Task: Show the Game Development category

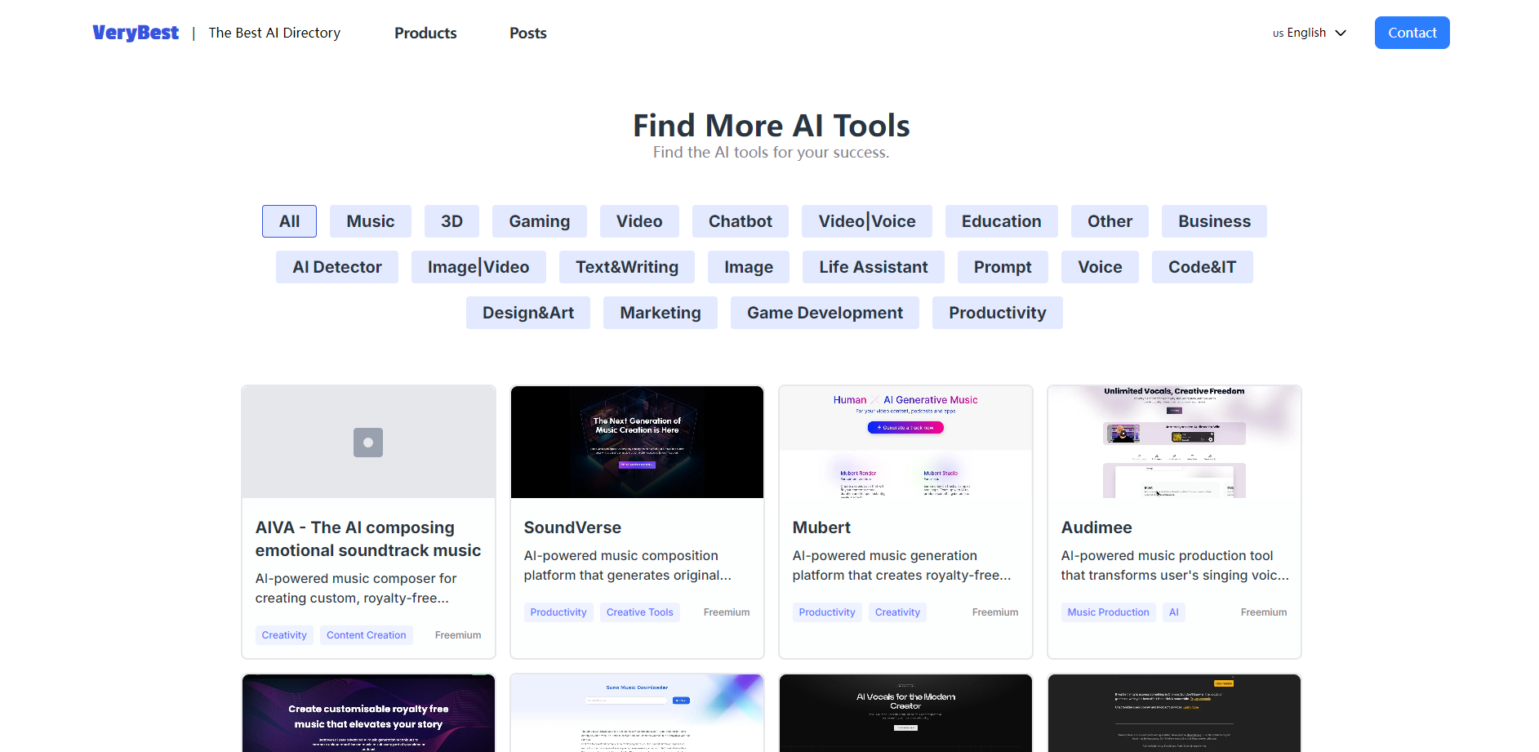Action: click(825, 313)
